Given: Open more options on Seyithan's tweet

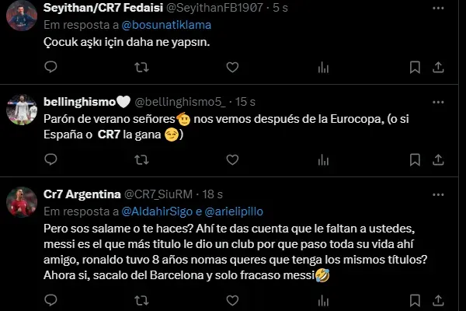Looking at the screenshot, I should click(438, 8).
